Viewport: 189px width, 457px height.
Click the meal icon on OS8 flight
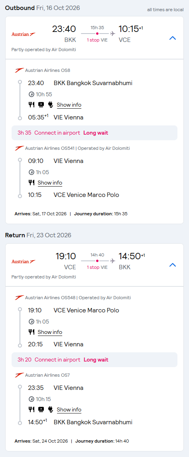[x=31, y=105]
